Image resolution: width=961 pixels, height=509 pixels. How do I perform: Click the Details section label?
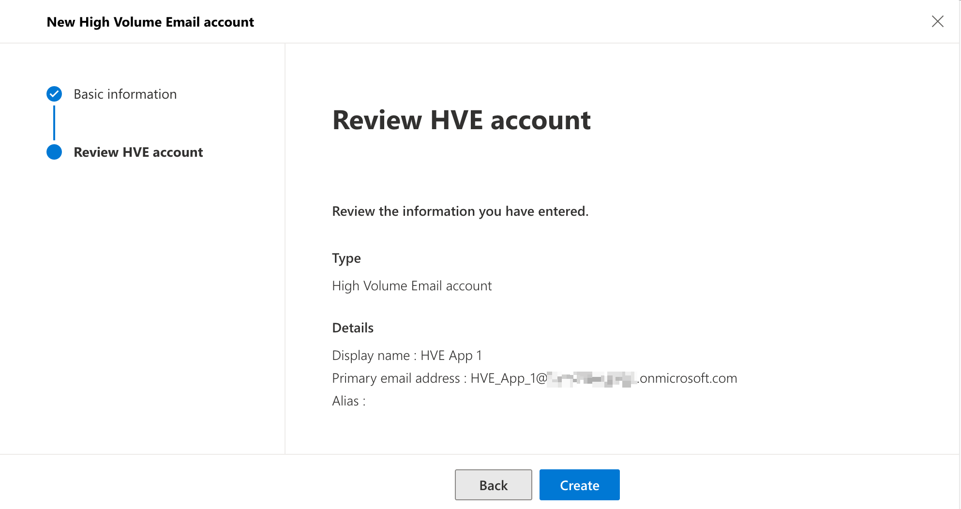pos(352,328)
